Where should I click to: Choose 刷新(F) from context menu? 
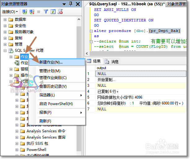(x=57, y=121)
